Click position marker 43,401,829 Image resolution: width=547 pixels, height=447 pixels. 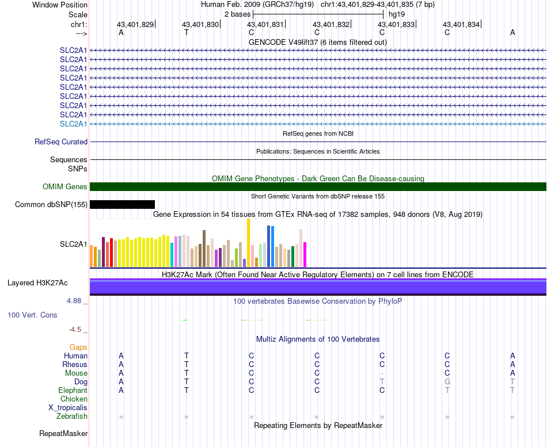pyautogui.click(x=135, y=24)
